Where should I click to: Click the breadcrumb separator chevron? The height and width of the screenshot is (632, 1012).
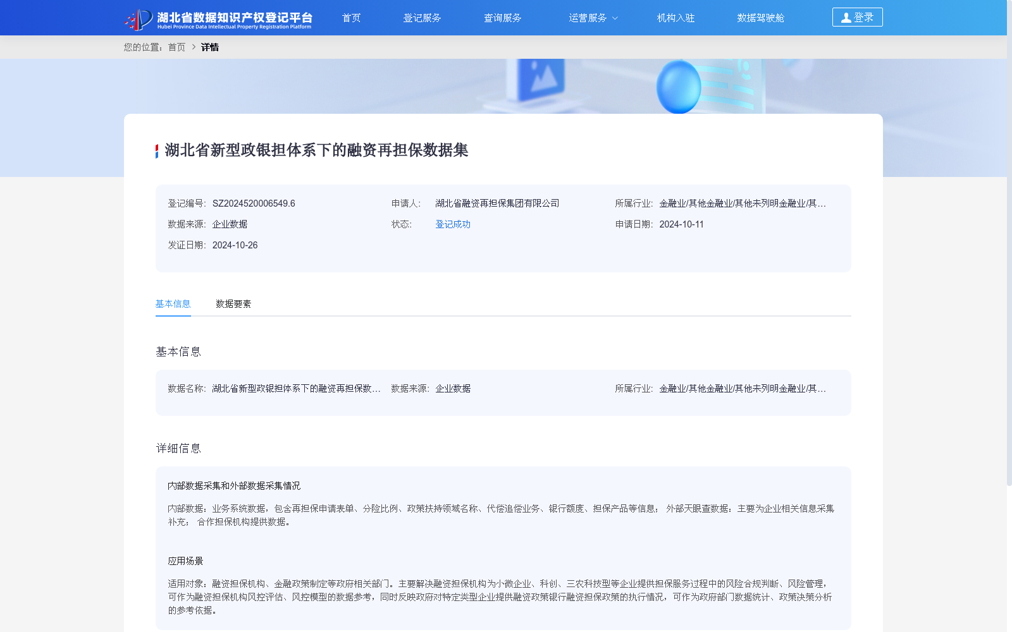(194, 47)
